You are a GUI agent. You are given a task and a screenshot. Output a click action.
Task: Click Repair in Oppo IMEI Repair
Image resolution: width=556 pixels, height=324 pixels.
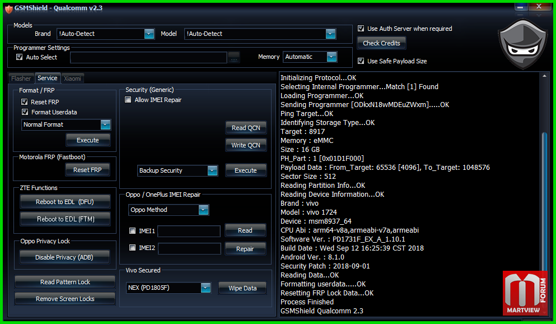[245, 249]
